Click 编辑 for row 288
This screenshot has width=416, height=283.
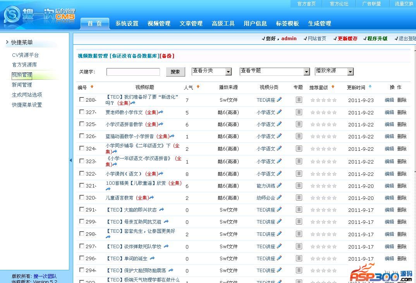click(389, 100)
